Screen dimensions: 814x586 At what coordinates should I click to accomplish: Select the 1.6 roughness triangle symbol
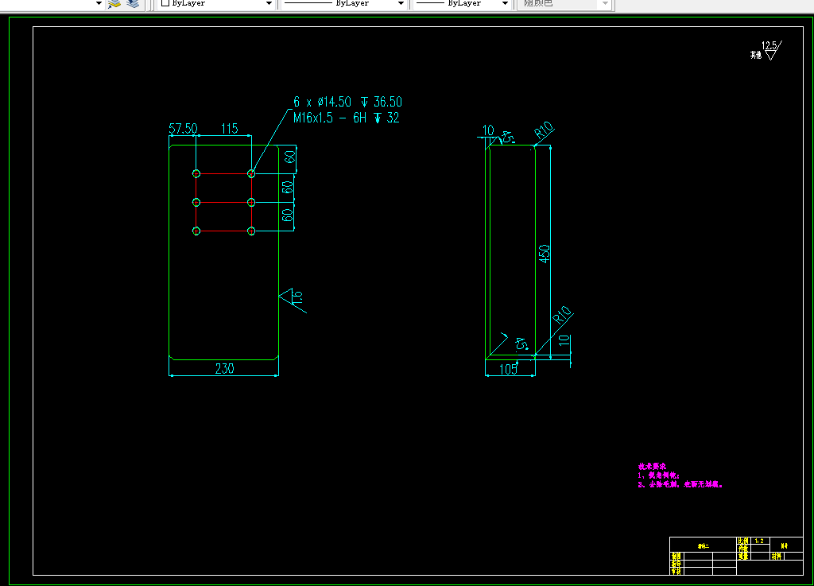tap(293, 300)
